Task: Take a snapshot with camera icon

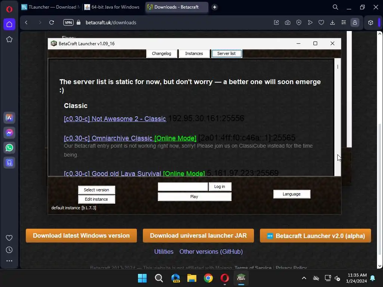Action: click(x=288, y=22)
